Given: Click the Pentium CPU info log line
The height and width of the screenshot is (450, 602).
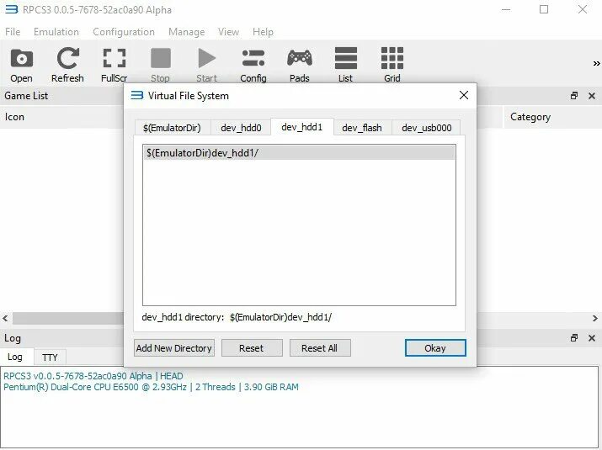Looking at the screenshot, I should (151, 387).
